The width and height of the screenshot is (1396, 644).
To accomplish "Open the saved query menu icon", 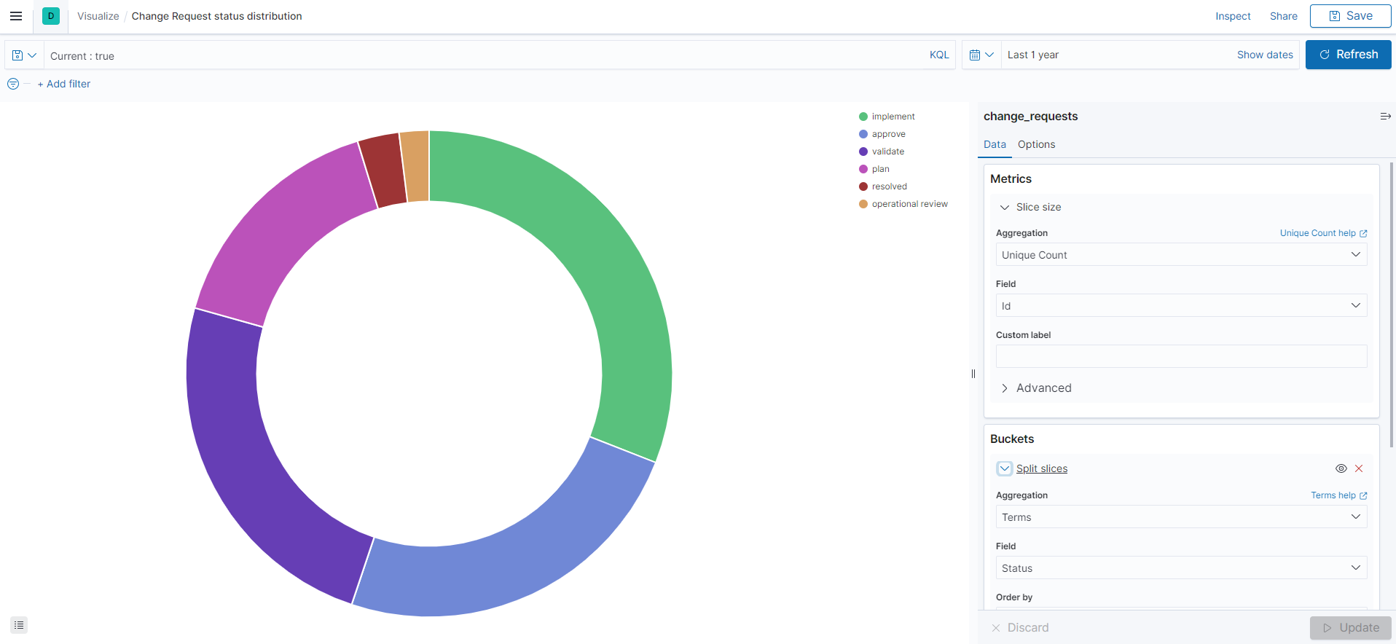I will tap(24, 55).
